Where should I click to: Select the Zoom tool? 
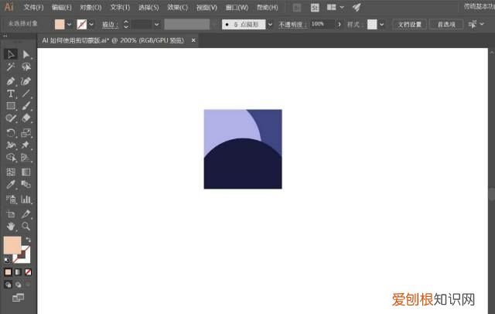click(26, 227)
